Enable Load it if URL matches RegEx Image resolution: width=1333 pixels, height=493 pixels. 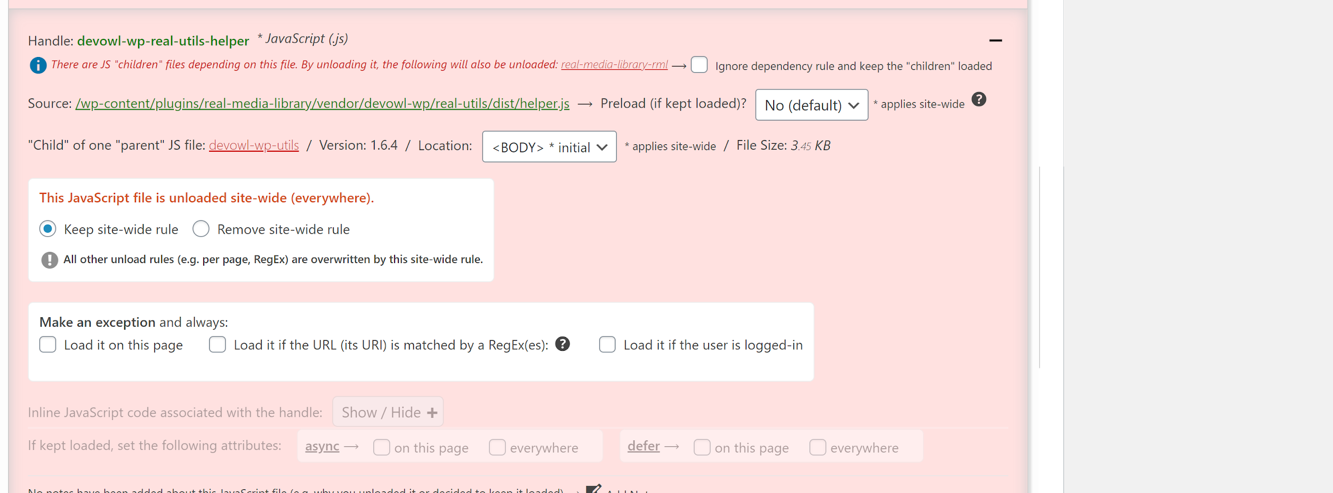coord(218,344)
